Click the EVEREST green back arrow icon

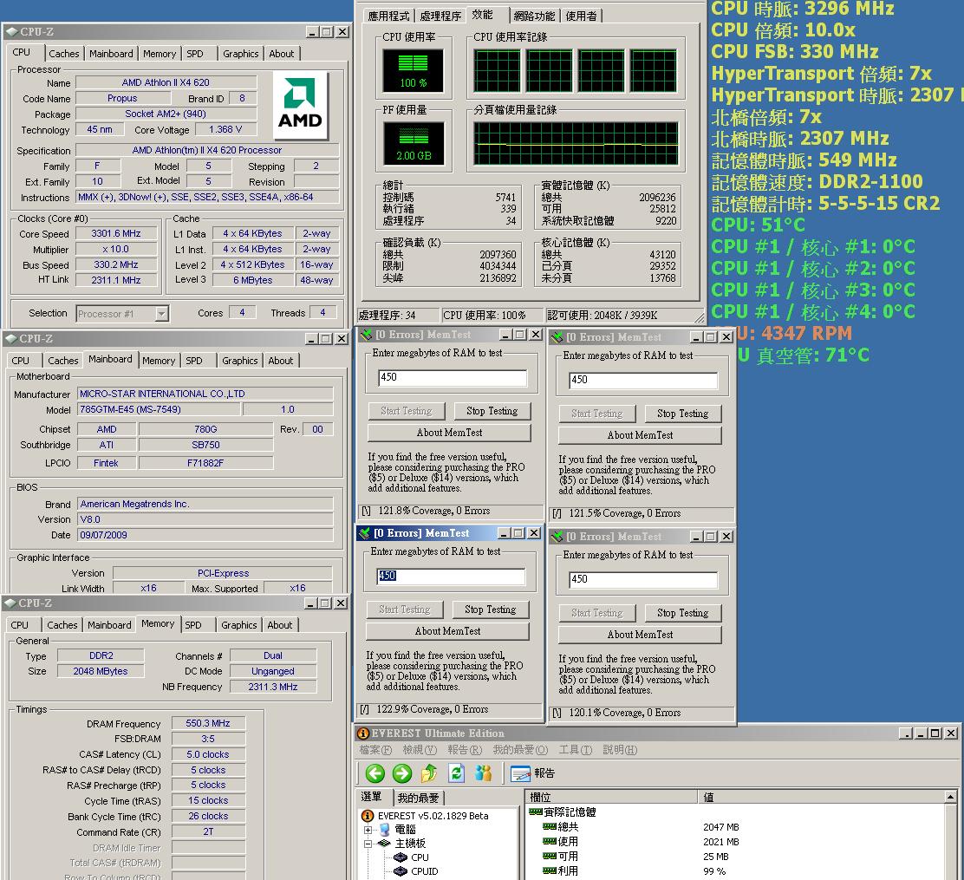(375, 773)
